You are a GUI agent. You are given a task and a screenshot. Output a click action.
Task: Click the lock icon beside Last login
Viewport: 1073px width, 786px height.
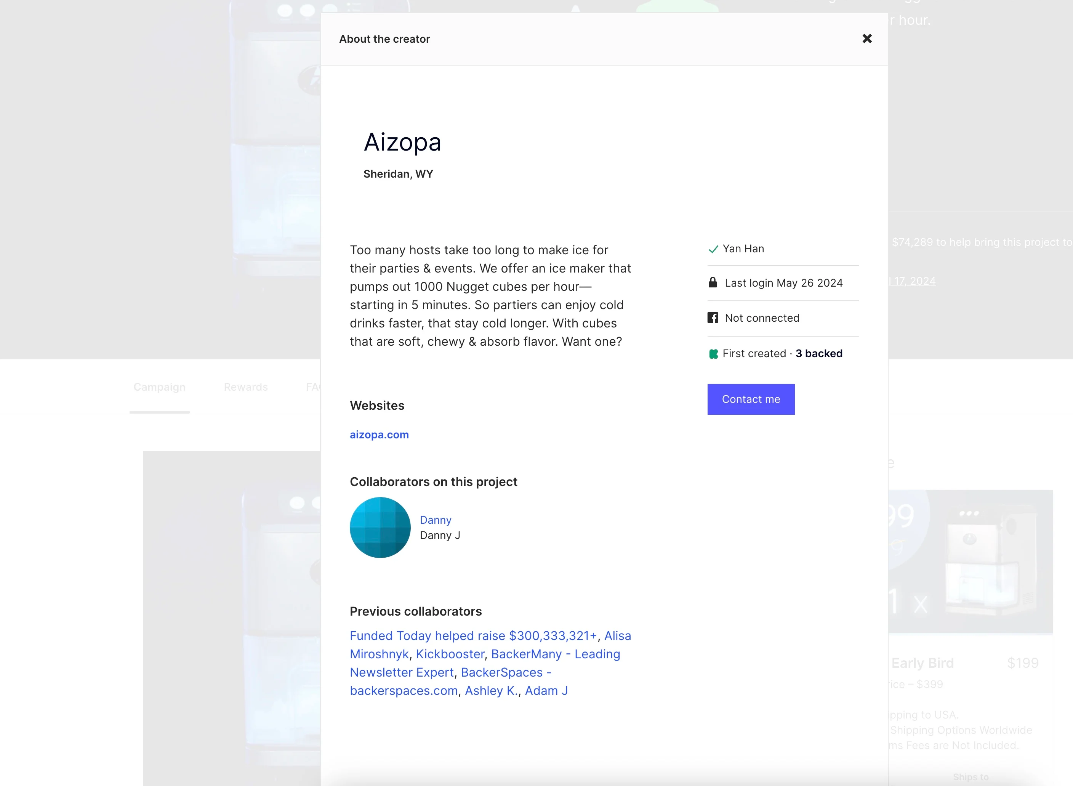tap(713, 282)
